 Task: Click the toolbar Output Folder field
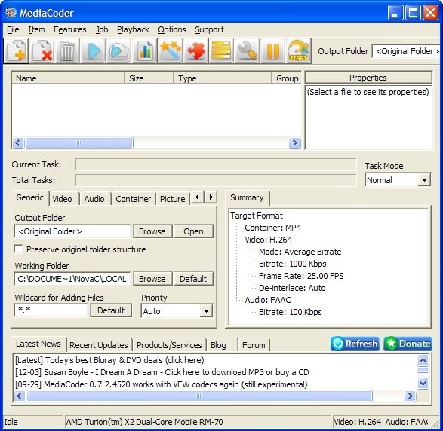(x=406, y=51)
